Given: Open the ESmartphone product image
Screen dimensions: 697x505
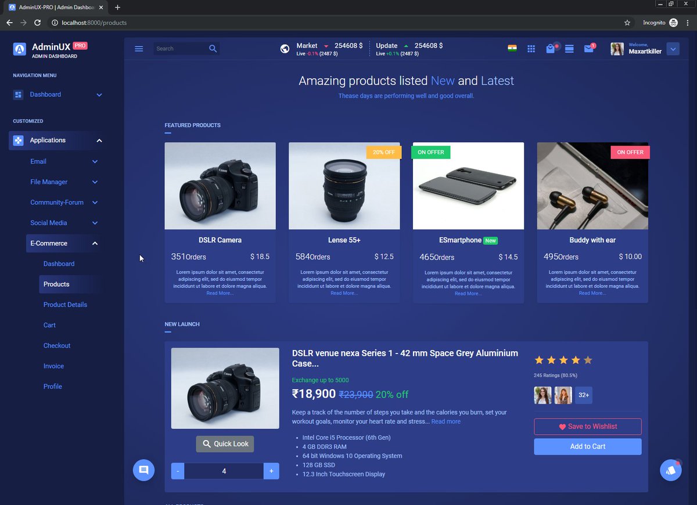Looking at the screenshot, I should coord(468,186).
